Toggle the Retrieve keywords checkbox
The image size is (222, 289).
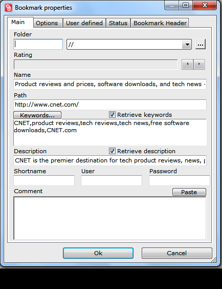coord(112,115)
